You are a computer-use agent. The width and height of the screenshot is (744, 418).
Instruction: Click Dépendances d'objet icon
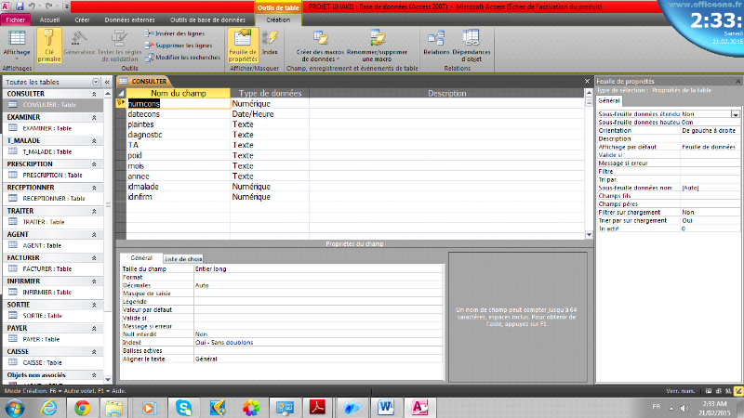(x=472, y=43)
